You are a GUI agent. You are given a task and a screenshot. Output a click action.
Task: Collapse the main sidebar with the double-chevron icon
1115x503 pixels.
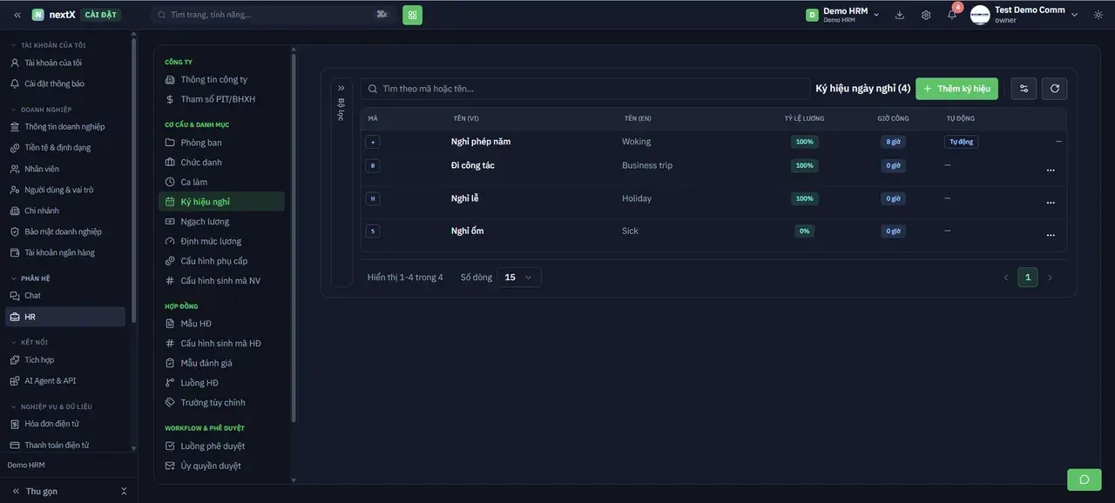[17, 15]
